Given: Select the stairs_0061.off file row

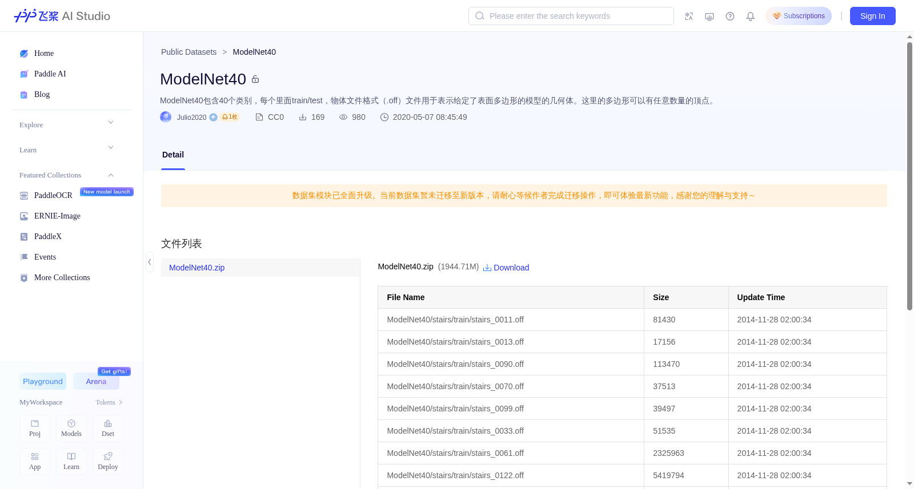Looking at the screenshot, I should 632,453.
